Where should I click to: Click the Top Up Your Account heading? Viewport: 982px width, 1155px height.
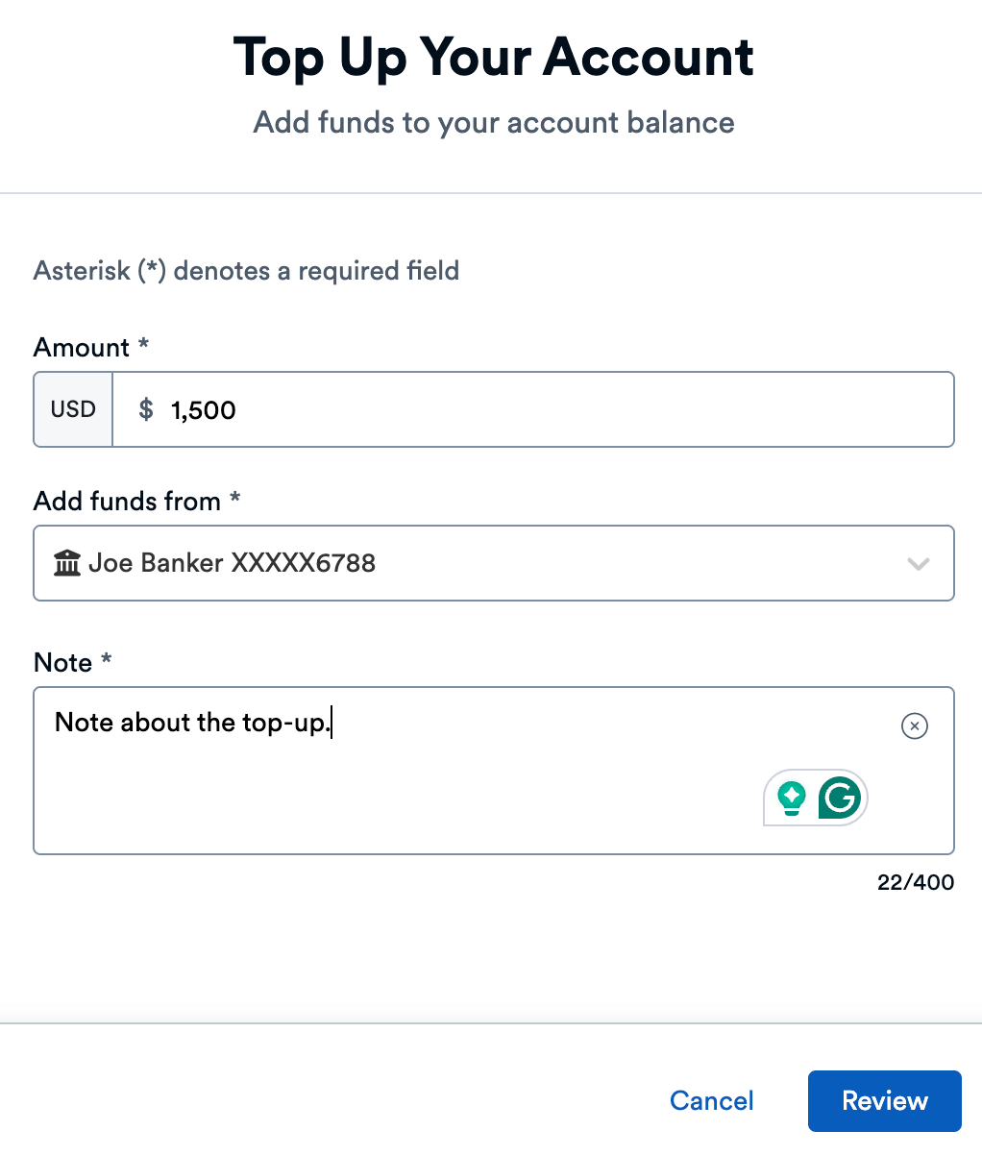[493, 58]
